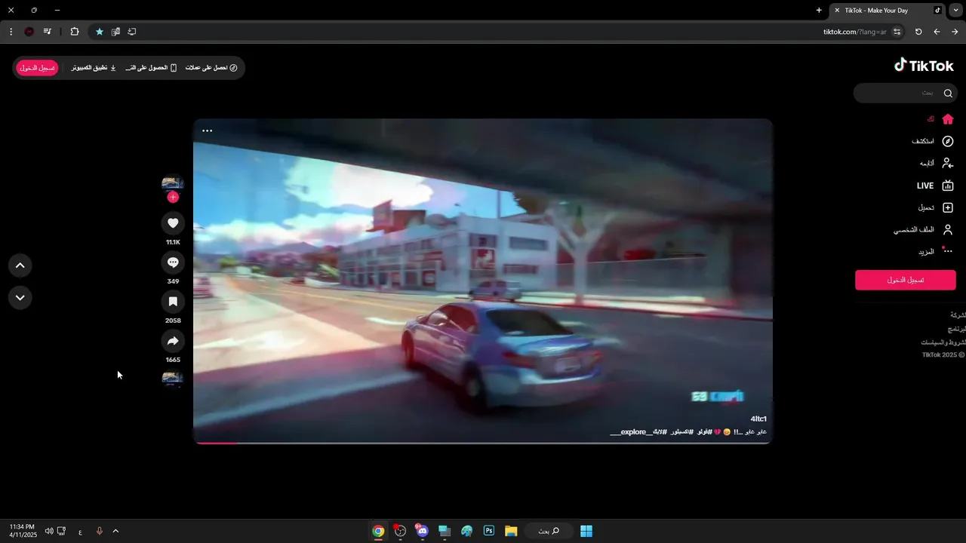966x543 pixels.
Task: Click the video progress bar
Action: pos(483,443)
